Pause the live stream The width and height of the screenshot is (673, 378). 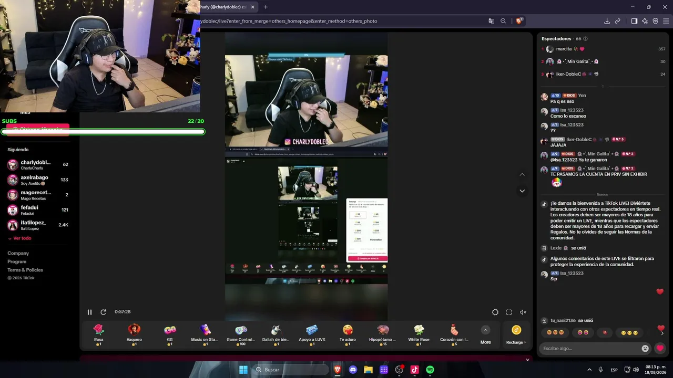point(89,312)
